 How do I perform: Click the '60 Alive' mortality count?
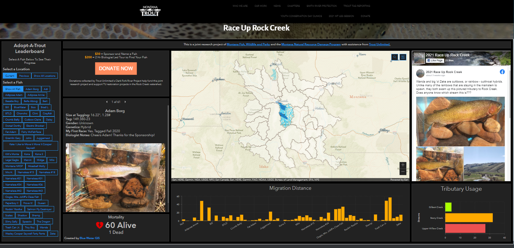pyautogui.click(x=121, y=225)
